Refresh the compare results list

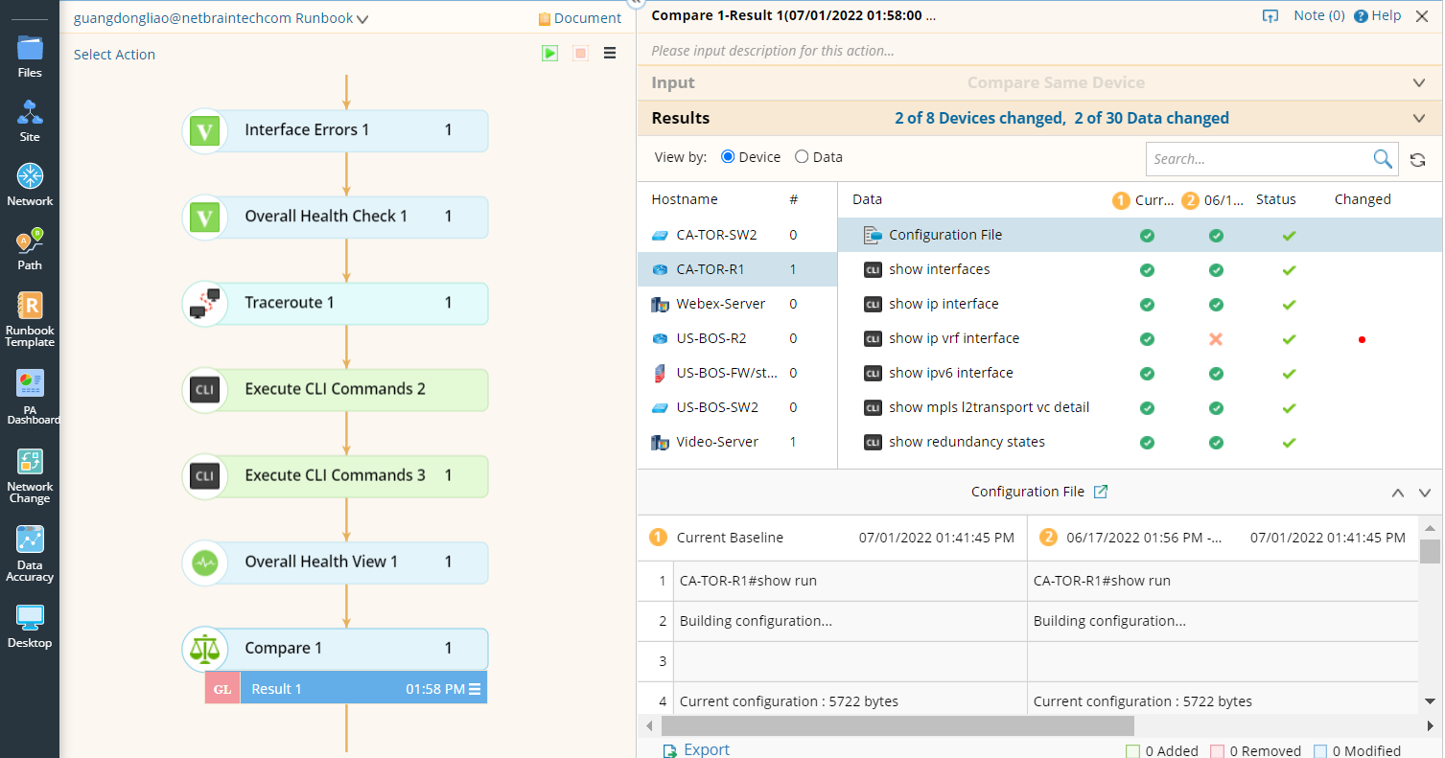coord(1417,158)
